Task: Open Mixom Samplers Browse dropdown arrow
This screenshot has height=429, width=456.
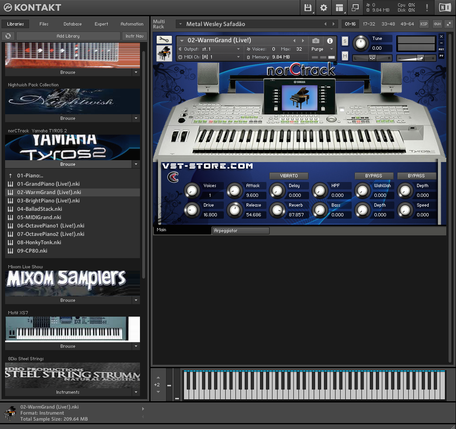Action: pos(136,300)
